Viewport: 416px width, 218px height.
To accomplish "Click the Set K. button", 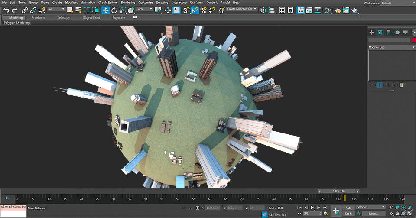I will (348, 214).
